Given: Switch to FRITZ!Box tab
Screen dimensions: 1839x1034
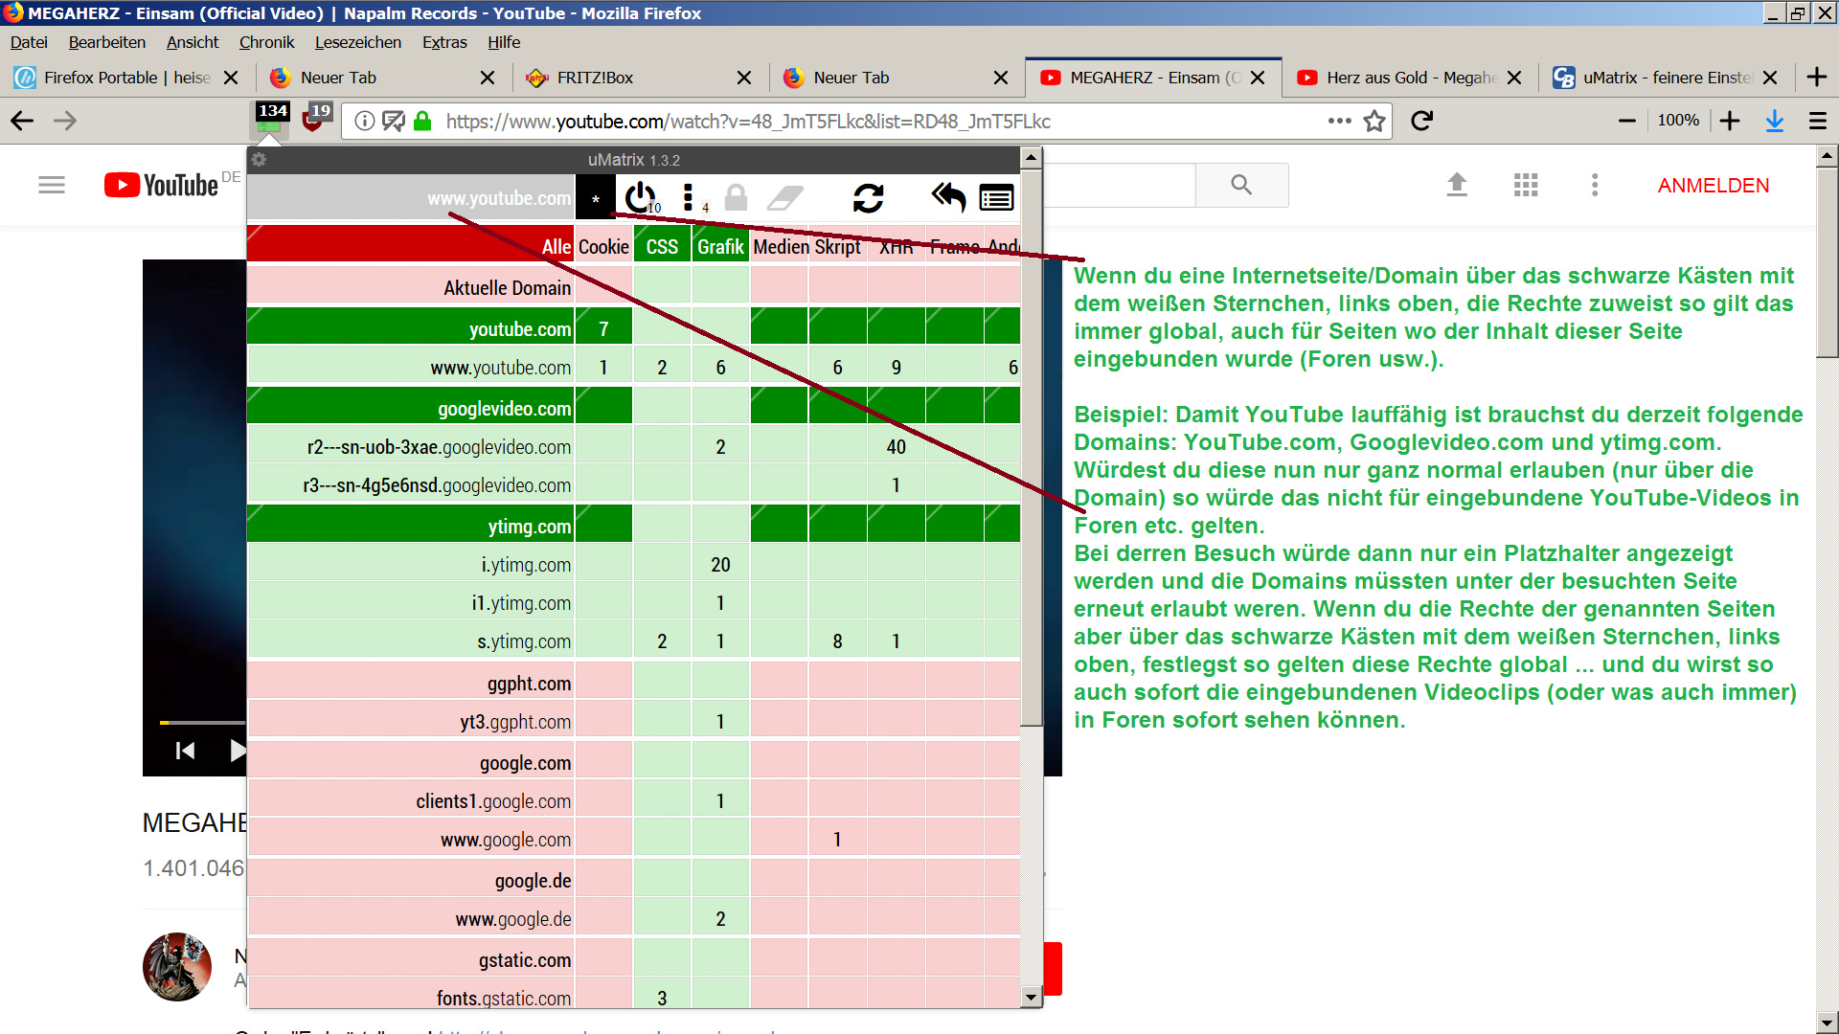Looking at the screenshot, I should point(594,78).
